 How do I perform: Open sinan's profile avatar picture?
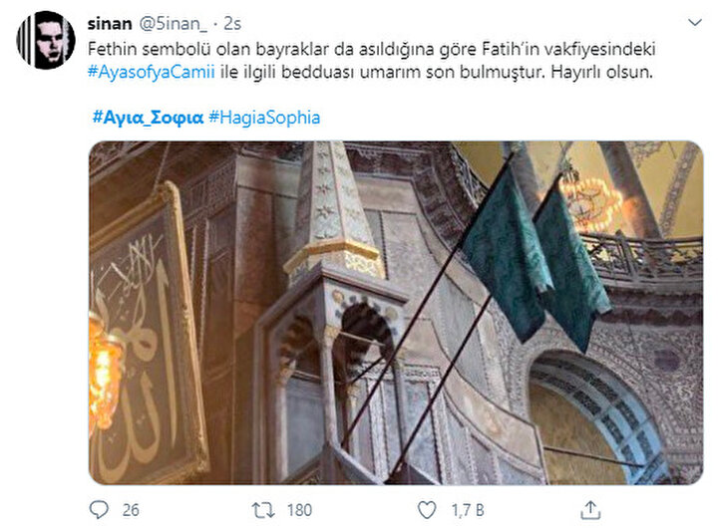tap(46, 40)
